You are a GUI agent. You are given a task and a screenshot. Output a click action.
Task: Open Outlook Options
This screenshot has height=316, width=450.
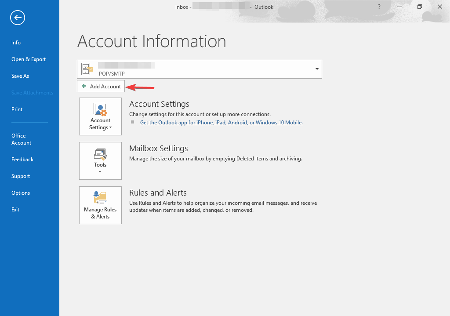21,193
